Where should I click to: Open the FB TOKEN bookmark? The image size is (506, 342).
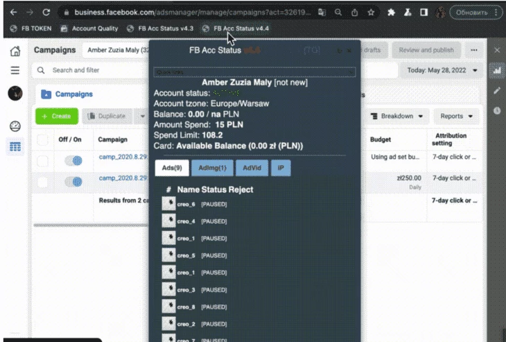point(31,28)
